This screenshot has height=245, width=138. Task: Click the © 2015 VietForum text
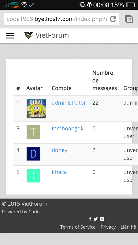coord(25,204)
